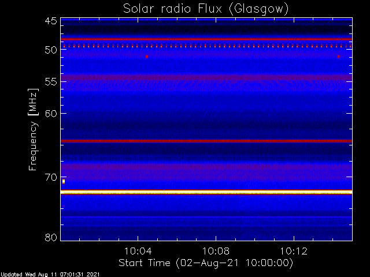This screenshot has height=277, width=370.
Task: Click the 80 MHz frequency tick label
Action: (51, 237)
